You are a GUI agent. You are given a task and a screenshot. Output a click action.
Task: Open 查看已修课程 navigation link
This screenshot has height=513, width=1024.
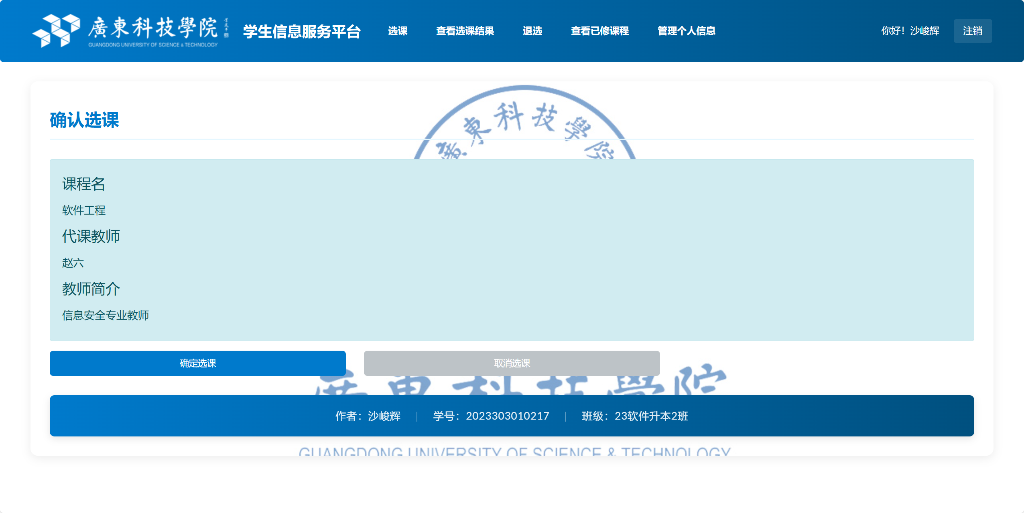pos(599,31)
